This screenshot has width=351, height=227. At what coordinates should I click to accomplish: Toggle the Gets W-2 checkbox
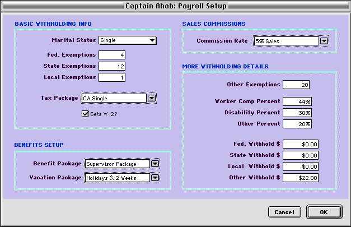[85, 114]
